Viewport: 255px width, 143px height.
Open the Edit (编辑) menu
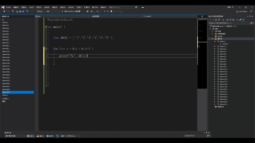[16, 7]
